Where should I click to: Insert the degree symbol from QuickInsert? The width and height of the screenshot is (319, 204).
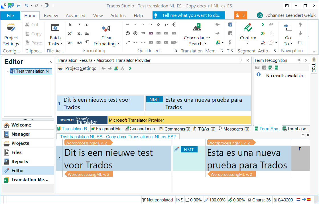[x=158, y=25]
